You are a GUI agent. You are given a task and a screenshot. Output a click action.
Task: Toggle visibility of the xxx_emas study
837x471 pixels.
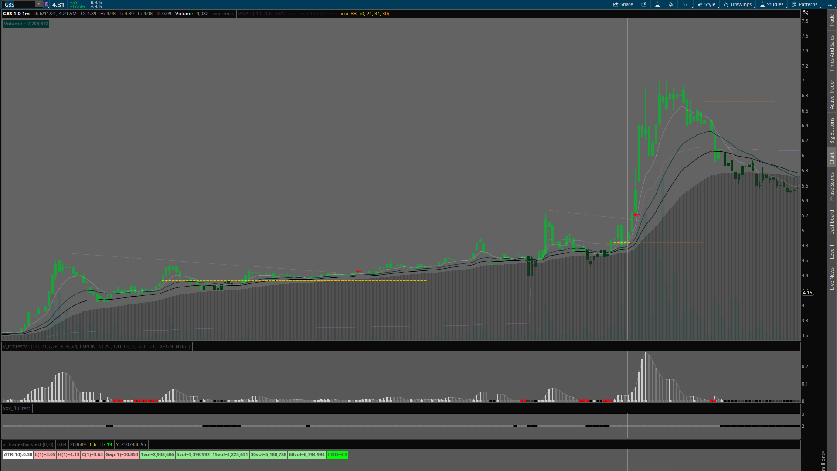coord(223,14)
